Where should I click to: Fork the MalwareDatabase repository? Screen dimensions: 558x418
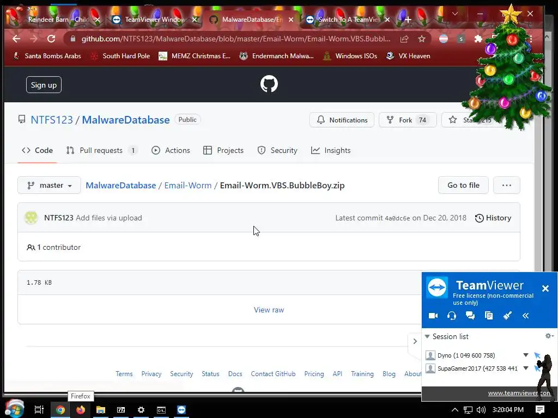(x=408, y=120)
